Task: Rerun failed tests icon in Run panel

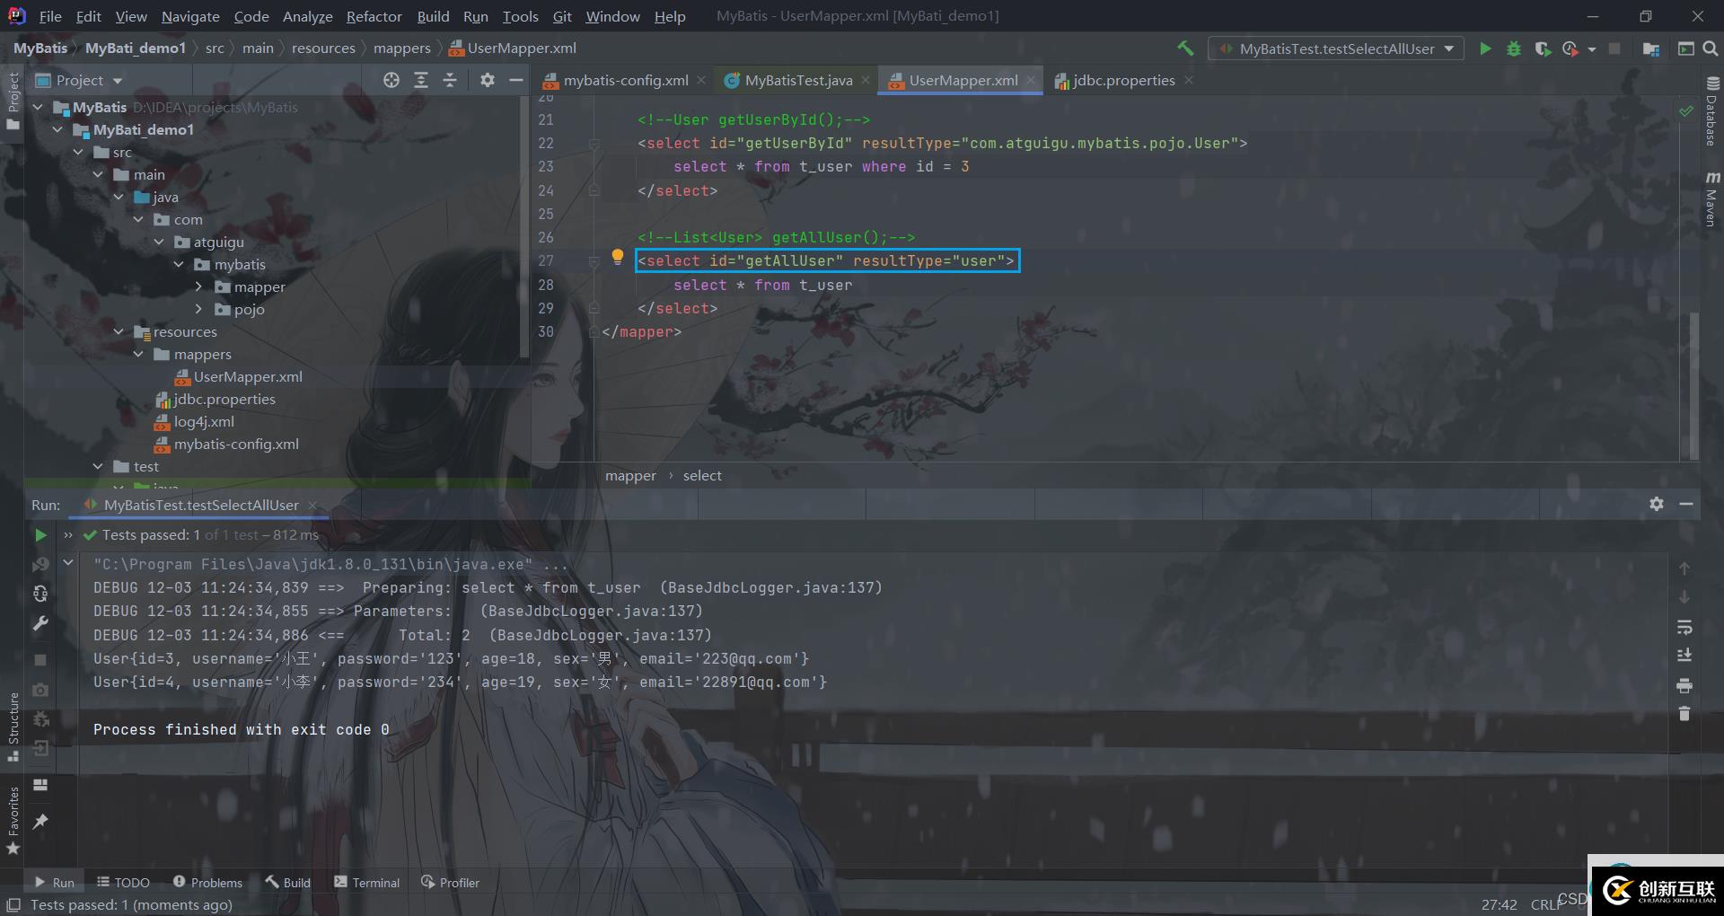Action: (x=40, y=565)
